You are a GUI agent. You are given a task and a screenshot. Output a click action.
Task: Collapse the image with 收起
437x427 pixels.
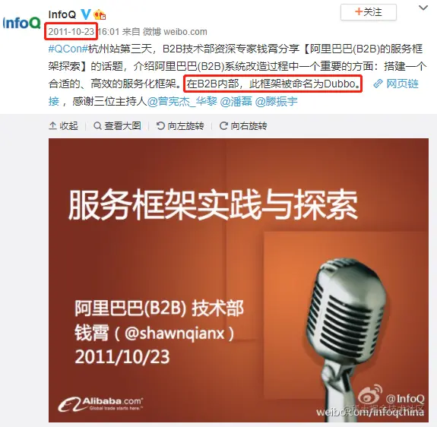point(63,126)
